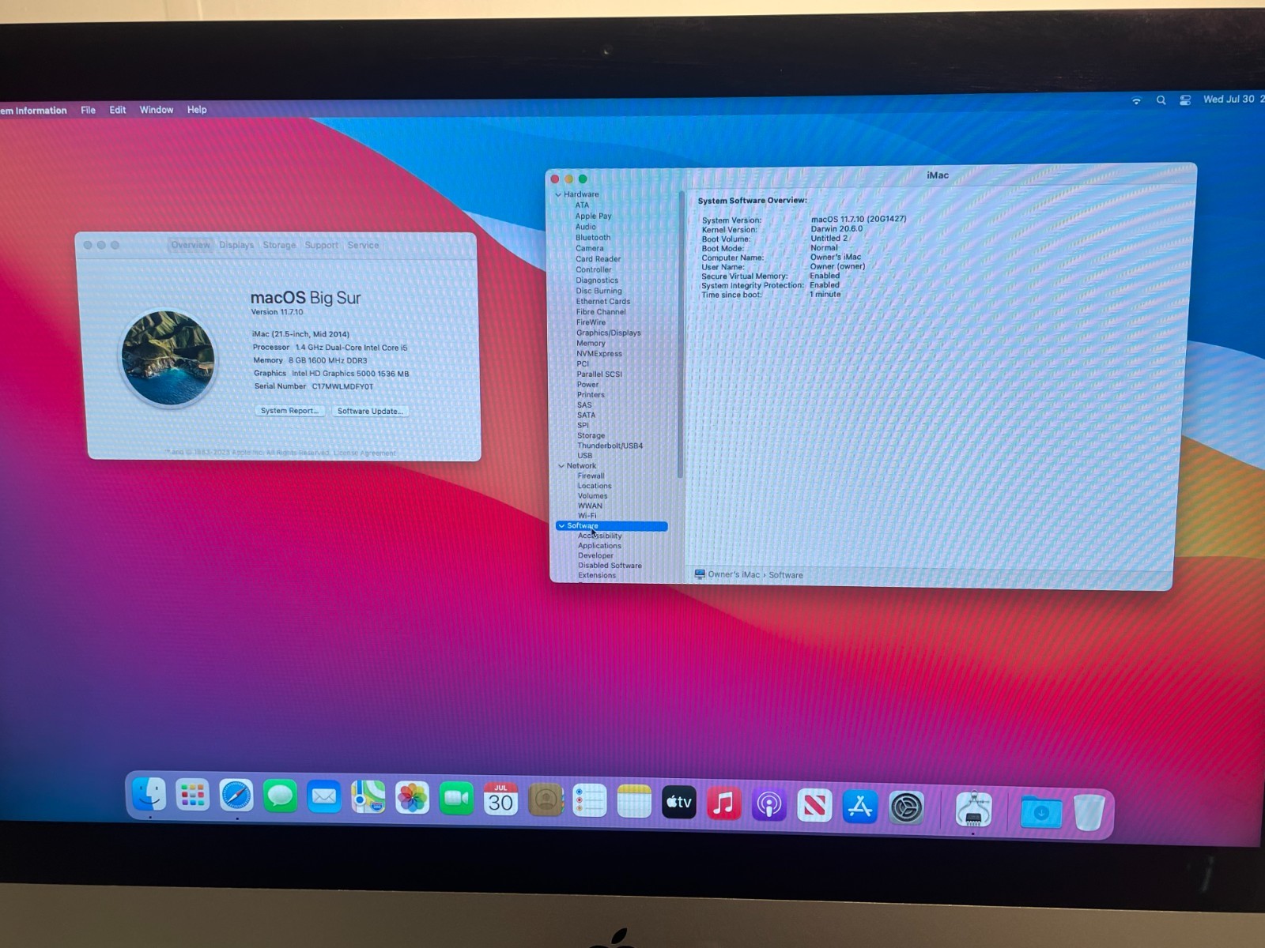Collapse the Software section chevron in the sidebar
The image size is (1265, 948).
(561, 526)
